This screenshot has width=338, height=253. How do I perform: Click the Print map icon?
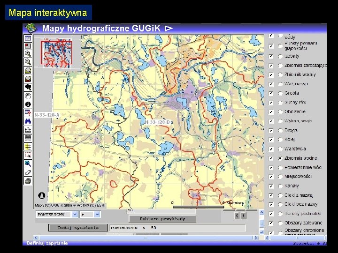(x=28, y=181)
